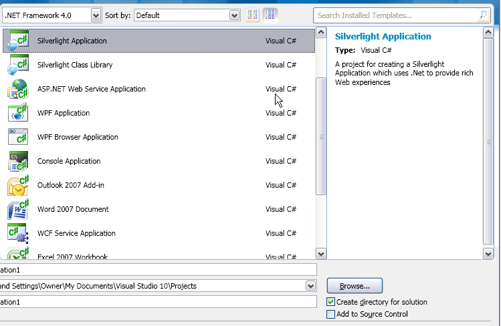Image resolution: width=501 pixels, height=326 pixels.
Task: Open the Sort by Default dropdown
Action: tap(234, 15)
